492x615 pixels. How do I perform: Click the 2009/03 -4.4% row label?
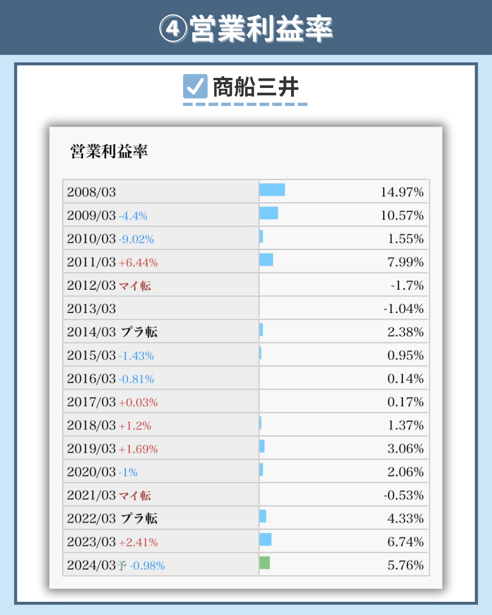coord(107,215)
